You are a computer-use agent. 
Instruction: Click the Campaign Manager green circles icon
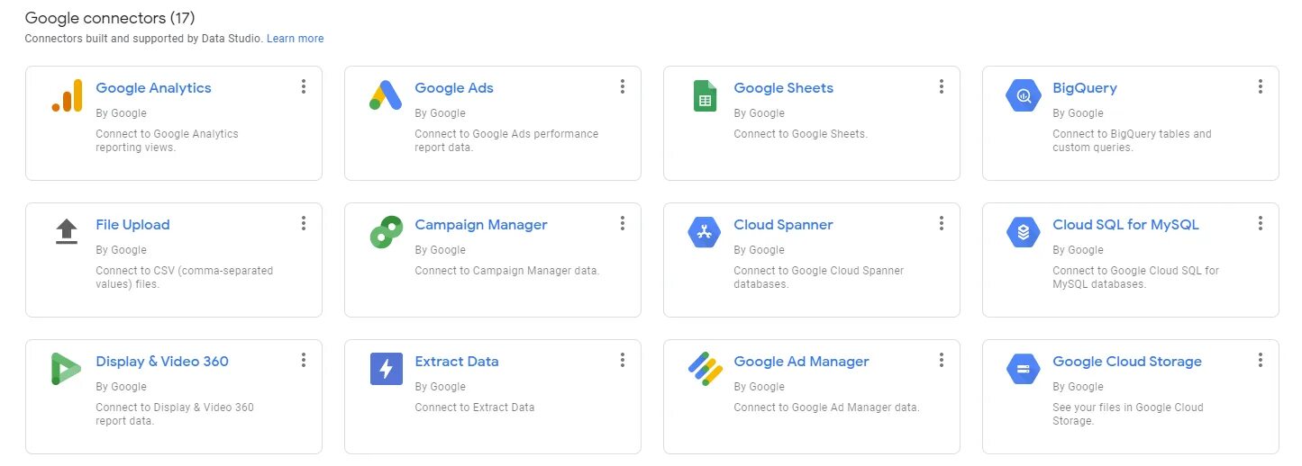click(x=386, y=232)
